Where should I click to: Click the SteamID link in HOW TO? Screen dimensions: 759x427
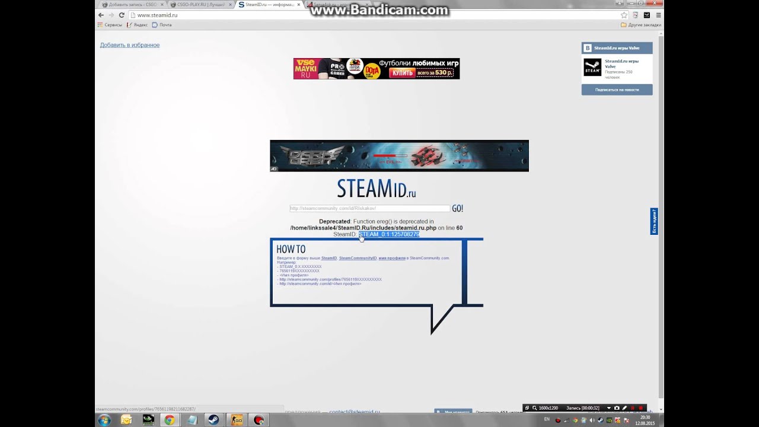[x=329, y=258]
